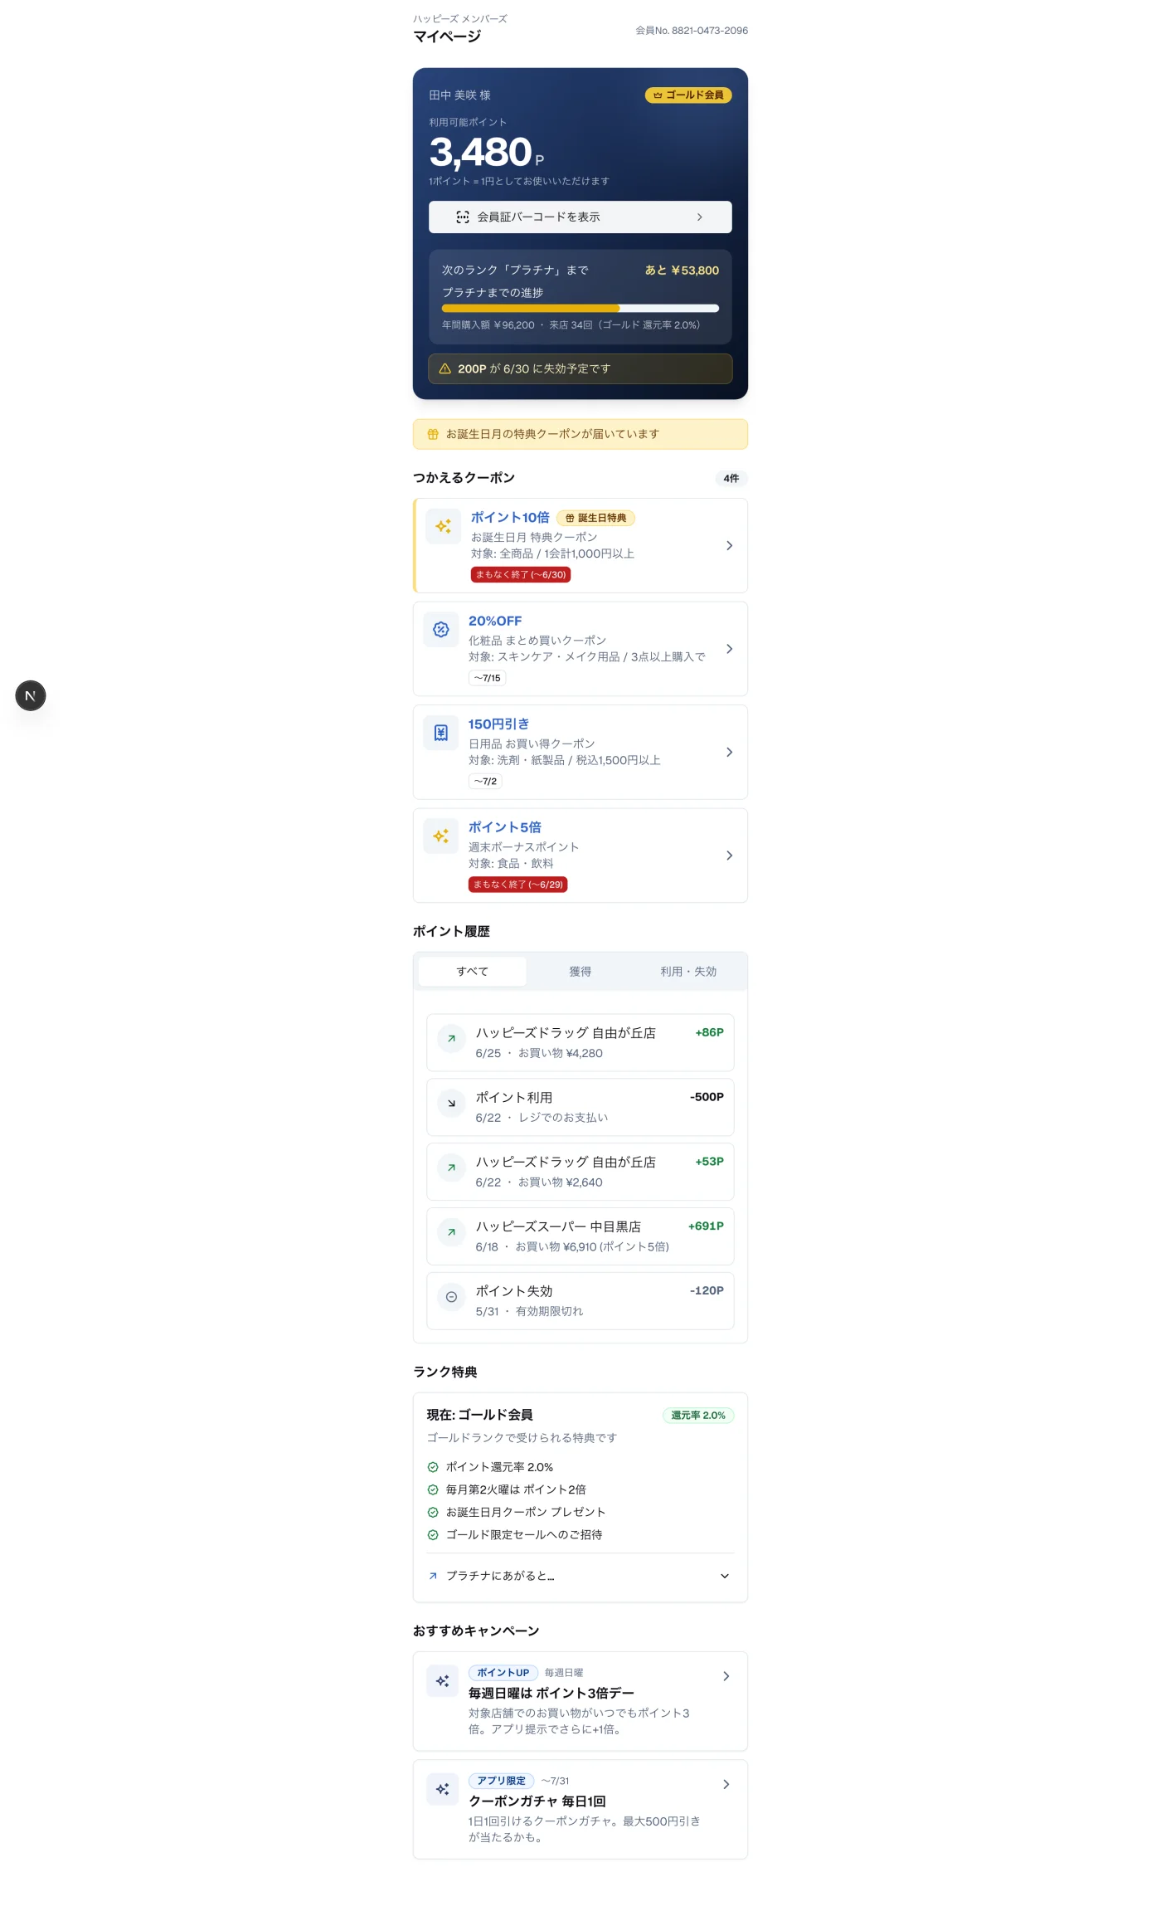Click check icon beside 毎月第2火曜は ポイント2倍
The image size is (1161, 1911).
coord(433,1489)
